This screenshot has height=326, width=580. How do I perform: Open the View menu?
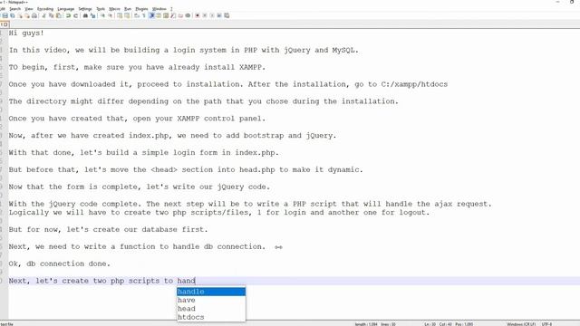tap(29, 9)
